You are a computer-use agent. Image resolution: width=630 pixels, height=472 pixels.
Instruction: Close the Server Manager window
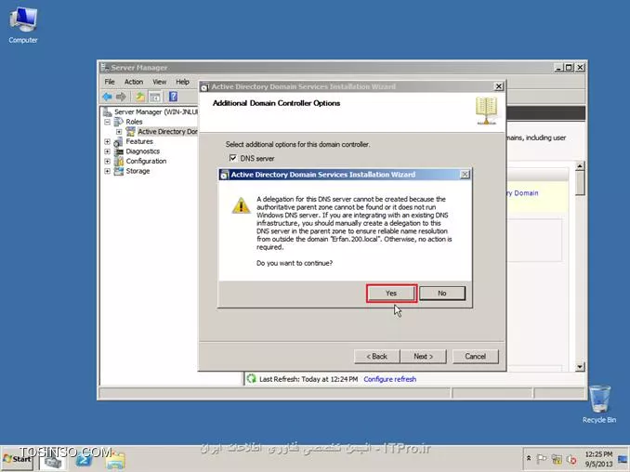580,68
